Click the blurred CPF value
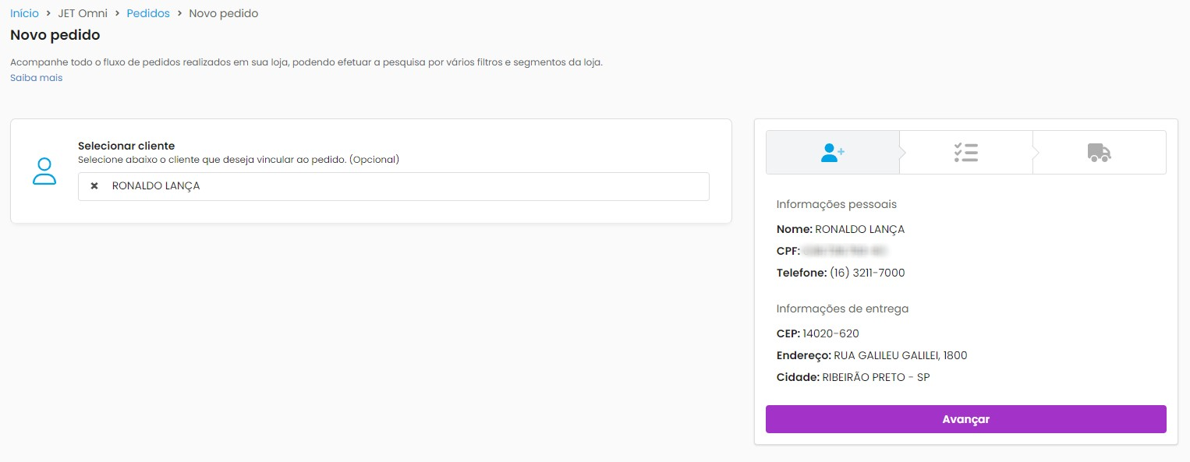Image resolution: width=1190 pixels, height=462 pixels. click(x=845, y=251)
